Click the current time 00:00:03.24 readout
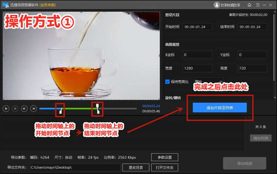The height and width of the screenshot is (174, 277). tap(151, 106)
